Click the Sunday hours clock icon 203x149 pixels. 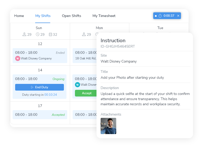click(x=38, y=34)
